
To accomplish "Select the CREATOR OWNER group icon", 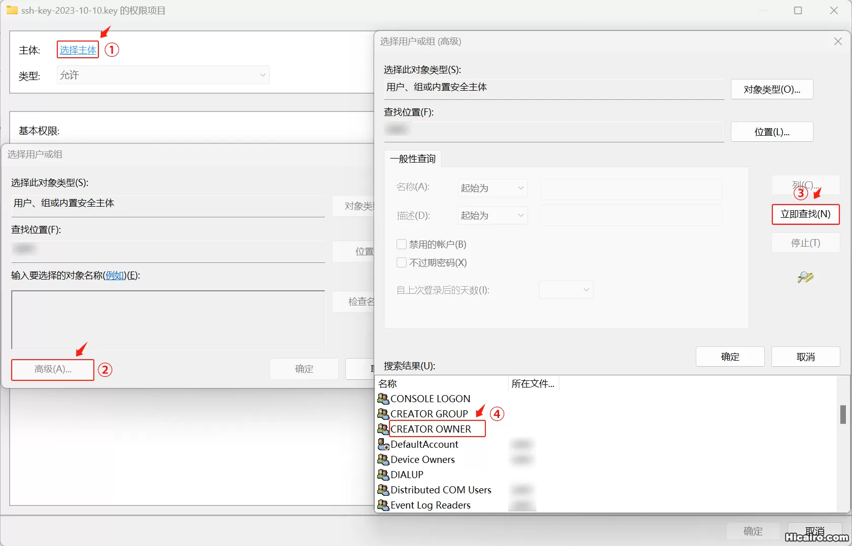I will pos(383,429).
